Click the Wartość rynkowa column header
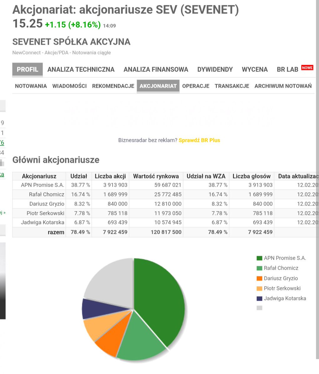The height and width of the screenshot is (374, 319). (x=156, y=176)
